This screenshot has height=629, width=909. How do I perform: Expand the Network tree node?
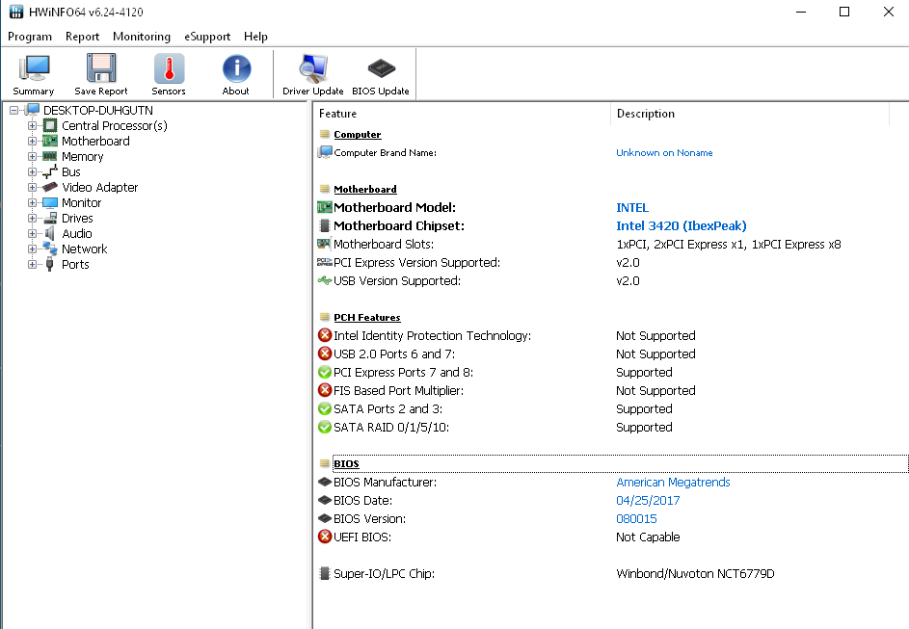(x=33, y=249)
